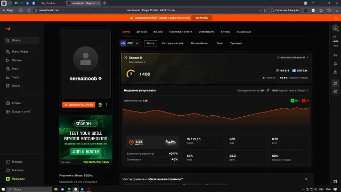Click the FACEIT logo in the sidebar
This screenshot has width=341, height=192.
[x=8, y=28]
